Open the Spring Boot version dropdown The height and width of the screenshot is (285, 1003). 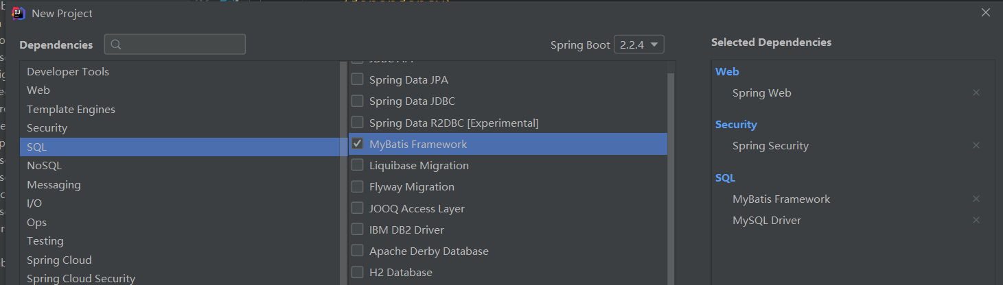(638, 45)
